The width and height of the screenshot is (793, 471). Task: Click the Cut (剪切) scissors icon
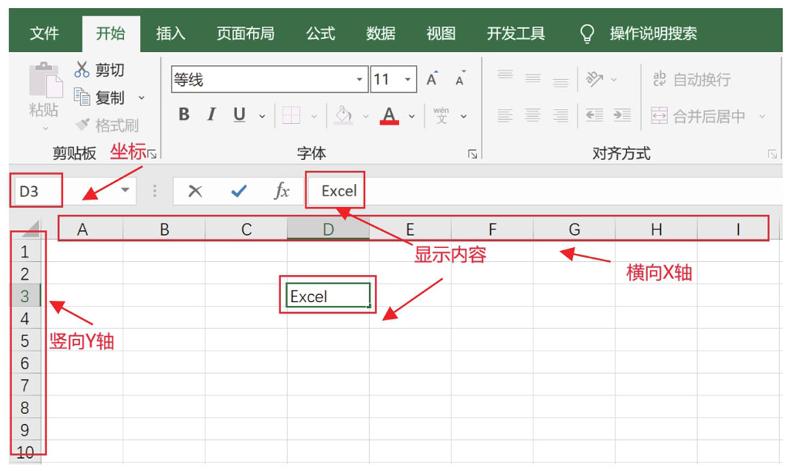click(82, 70)
